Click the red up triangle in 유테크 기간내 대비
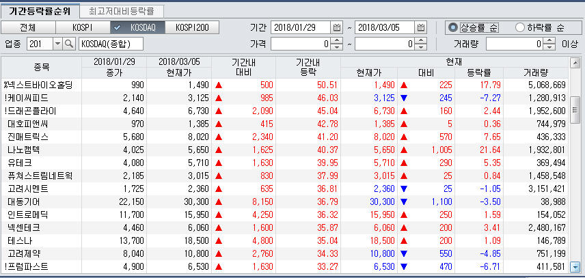Viewport: 585px width, 278px height. tap(219, 163)
